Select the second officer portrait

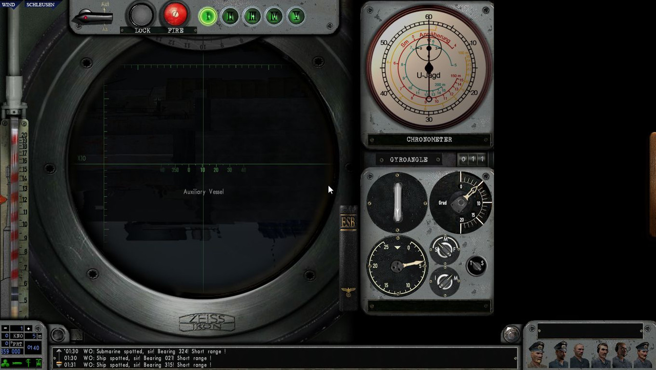coord(559,355)
